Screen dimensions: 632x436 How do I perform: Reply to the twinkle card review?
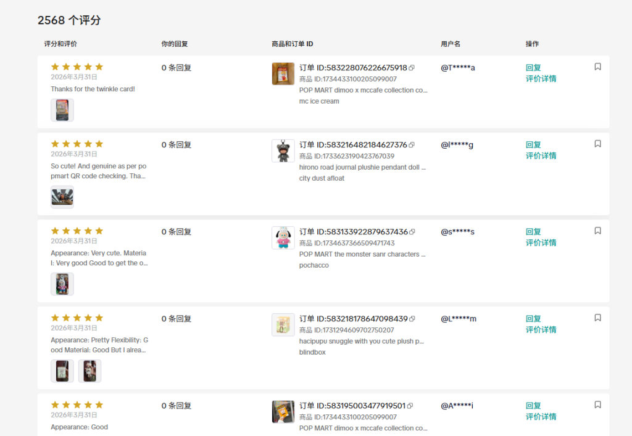[x=533, y=68]
